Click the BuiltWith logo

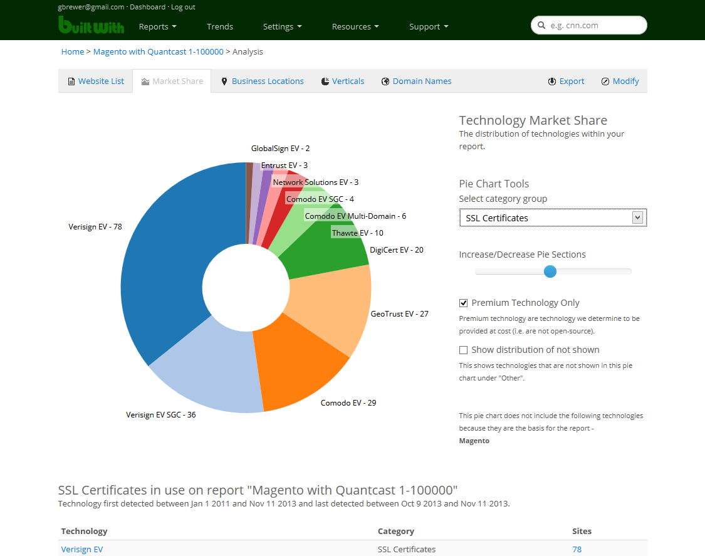pyautogui.click(x=91, y=25)
